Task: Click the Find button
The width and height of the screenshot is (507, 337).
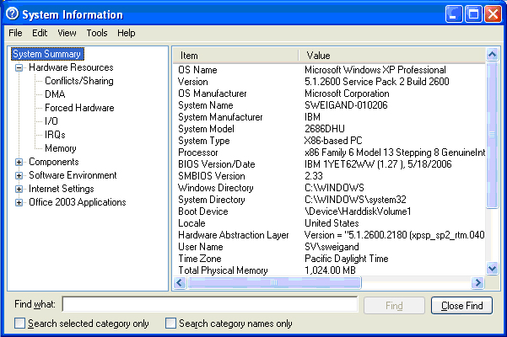Action: click(394, 305)
